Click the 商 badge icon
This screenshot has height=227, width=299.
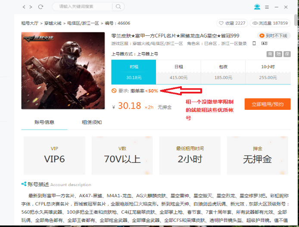(x=270, y=54)
